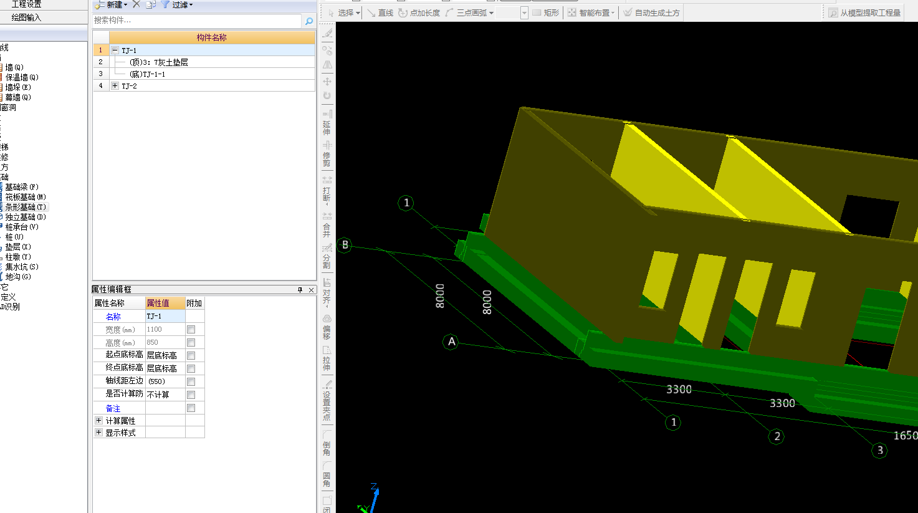The image size is (918, 513).
Task: Open the 三点画弧 dropdown arrow
Action: pyautogui.click(x=491, y=13)
